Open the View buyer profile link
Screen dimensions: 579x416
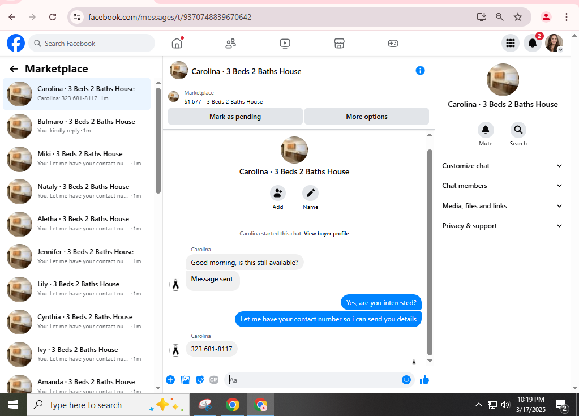click(x=327, y=234)
